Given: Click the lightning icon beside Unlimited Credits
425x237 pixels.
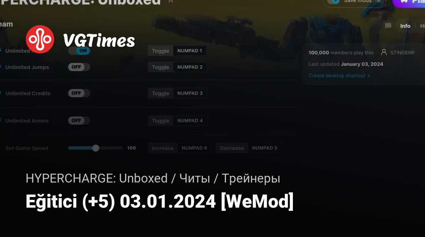Looking at the screenshot, I should point(1,93).
